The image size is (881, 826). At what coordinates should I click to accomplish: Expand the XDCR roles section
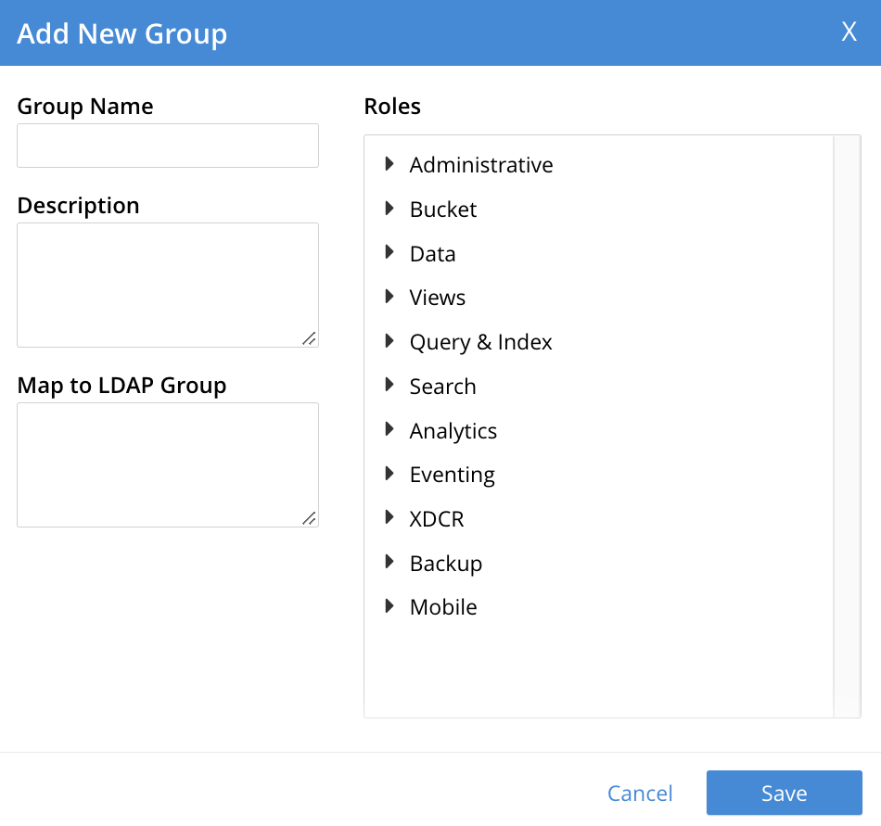[x=389, y=518]
